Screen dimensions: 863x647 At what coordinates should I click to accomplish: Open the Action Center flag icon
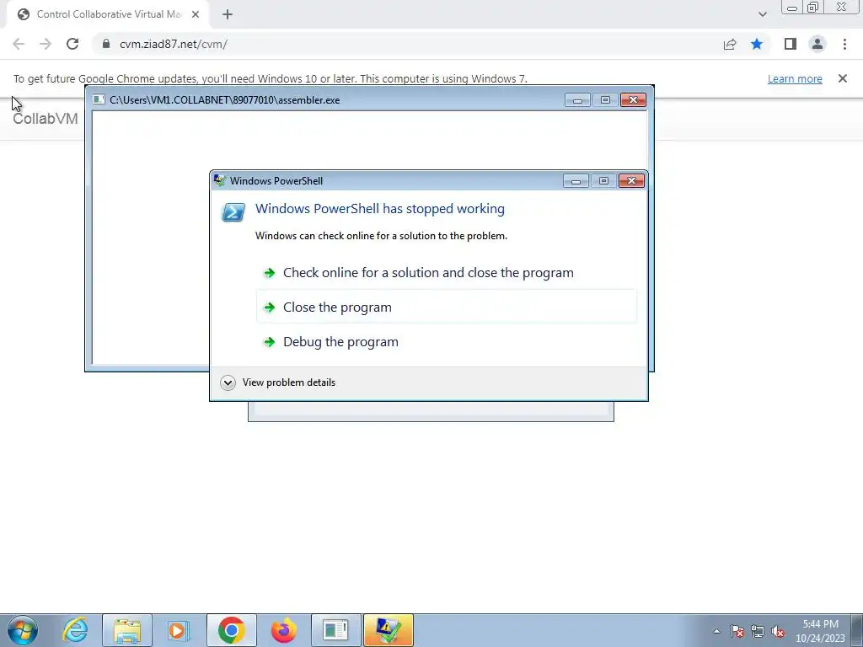coord(737,631)
